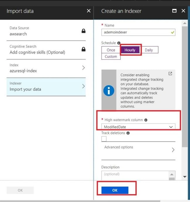This screenshot has height=202, width=190.
Task: Open the High watermark column dropdown
Action: point(138,127)
